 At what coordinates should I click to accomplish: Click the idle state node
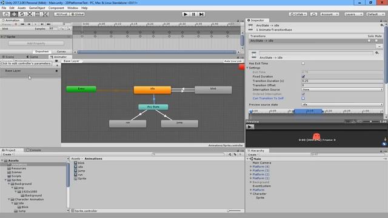click(x=152, y=90)
